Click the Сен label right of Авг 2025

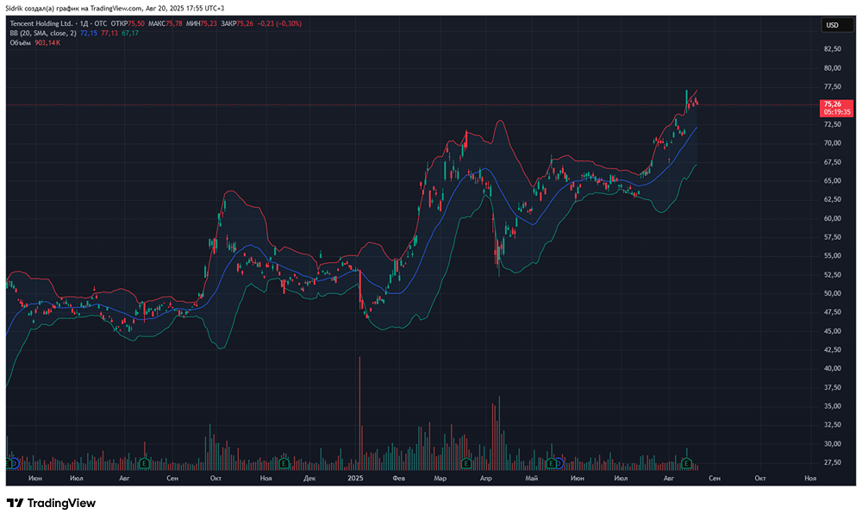tap(714, 479)
